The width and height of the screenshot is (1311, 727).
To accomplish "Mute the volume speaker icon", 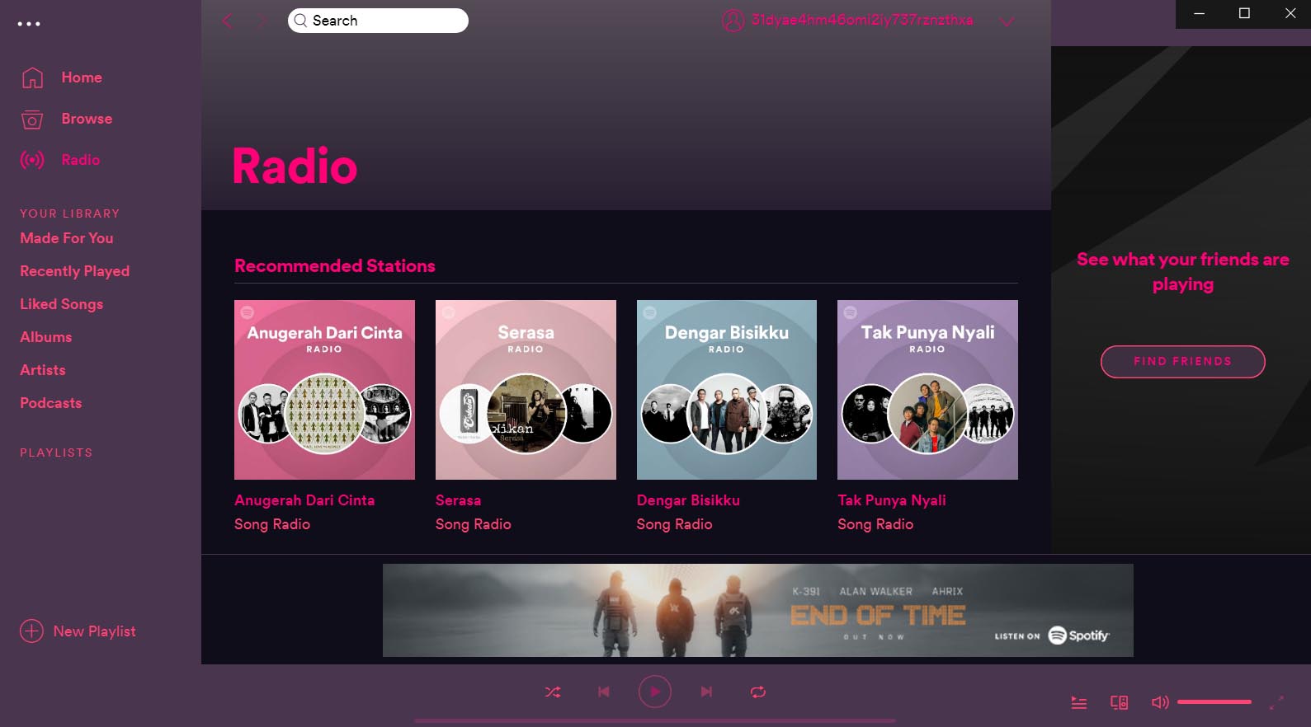I will pyautogui.click(x=1160, y=702).
